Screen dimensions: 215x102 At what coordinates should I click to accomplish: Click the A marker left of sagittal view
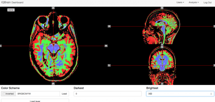pos(109,26)
